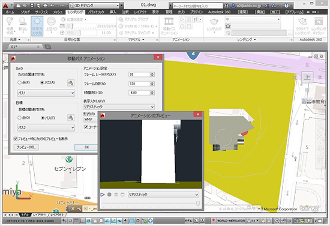
Task: Open the ソリッド ribbon tab
Action: [x=25, y=12]
